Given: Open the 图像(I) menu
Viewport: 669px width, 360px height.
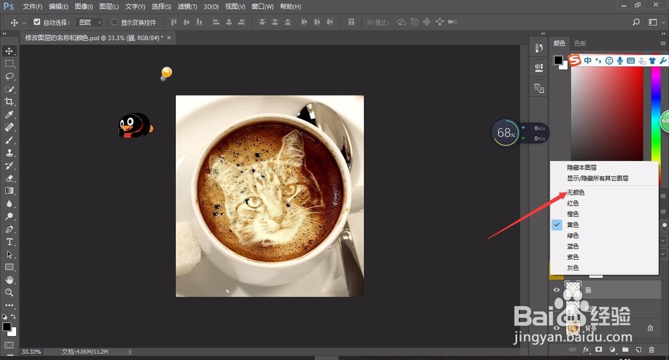Looking at the screenshot, I should pyautogui.click(x=84, y=7).
